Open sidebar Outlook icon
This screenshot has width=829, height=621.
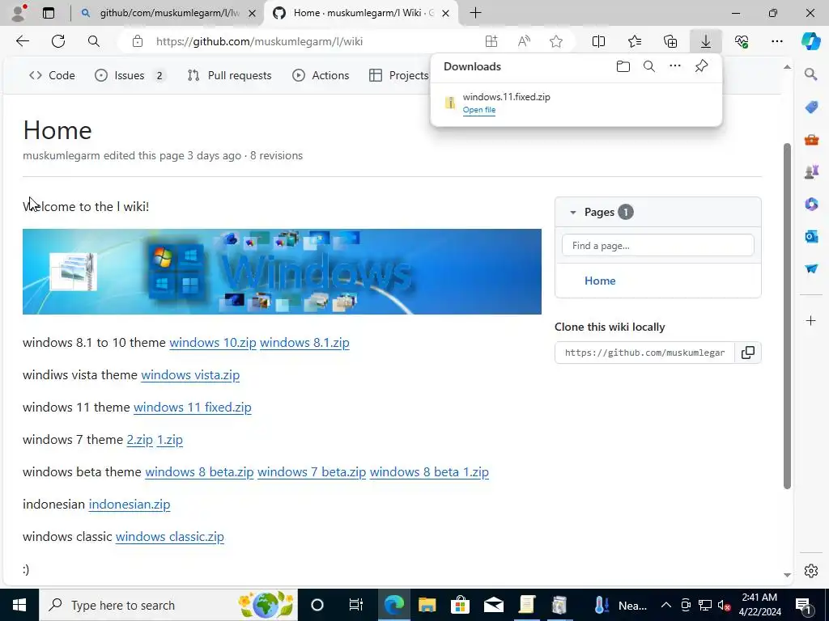point(811,236)
